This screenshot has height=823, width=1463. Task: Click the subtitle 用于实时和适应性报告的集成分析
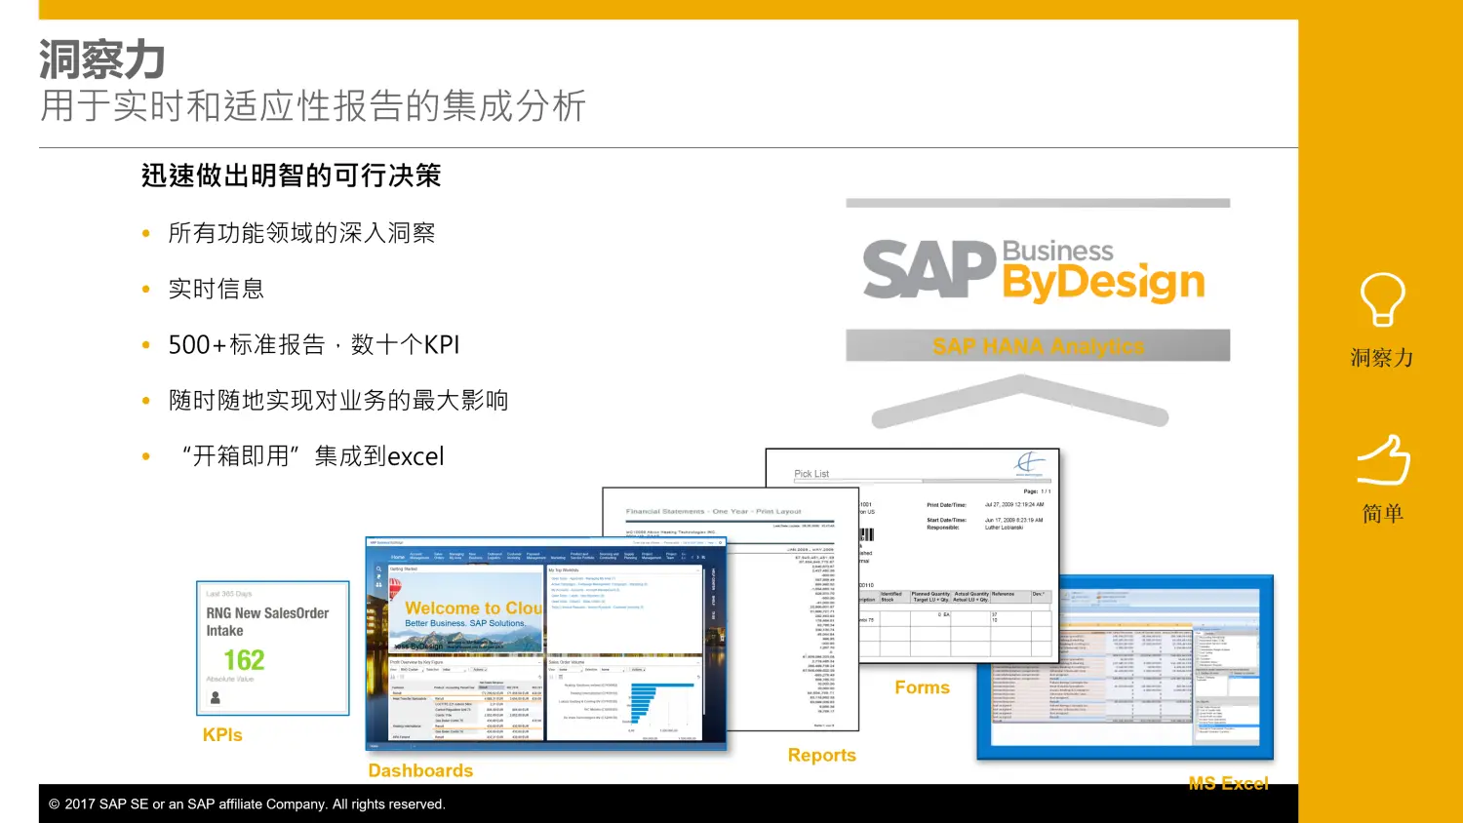313,105
